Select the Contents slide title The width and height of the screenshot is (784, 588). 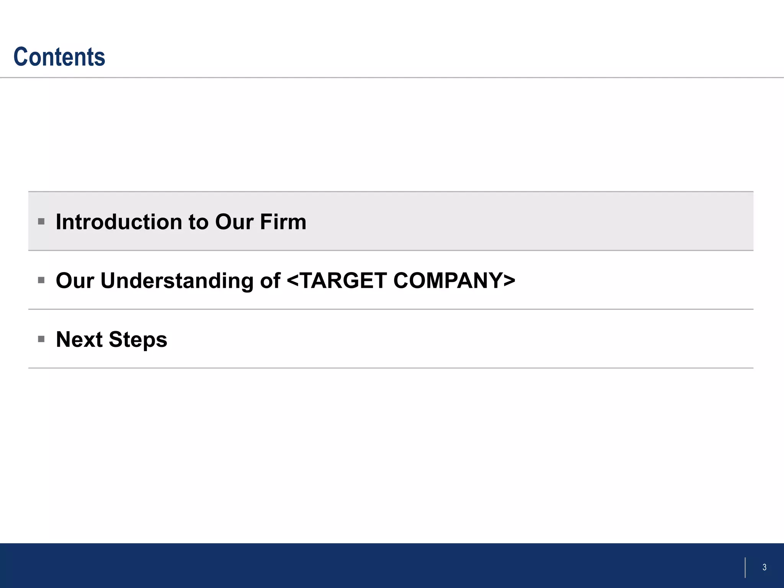click(59, 57)
